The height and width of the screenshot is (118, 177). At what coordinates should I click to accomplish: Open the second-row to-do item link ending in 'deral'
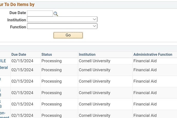[x=4, y=67]
